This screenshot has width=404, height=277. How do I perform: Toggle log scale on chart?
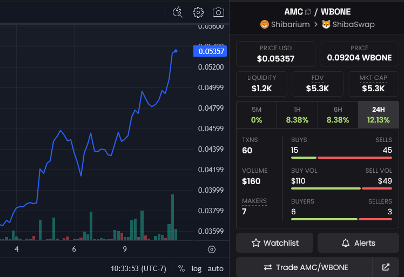click(197, 268)
